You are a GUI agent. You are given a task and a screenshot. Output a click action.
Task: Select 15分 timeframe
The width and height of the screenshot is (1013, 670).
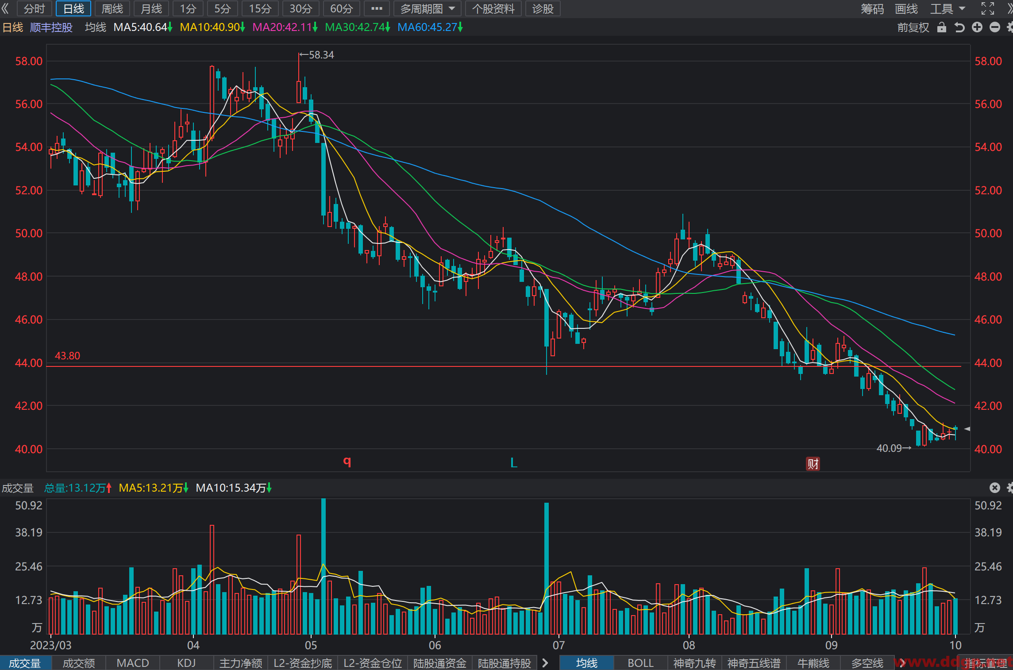260,8
